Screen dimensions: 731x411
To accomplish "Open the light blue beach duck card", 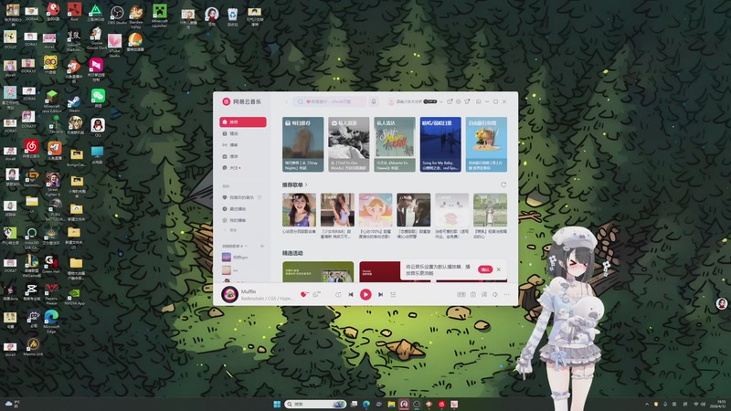I will click(486, 144).
